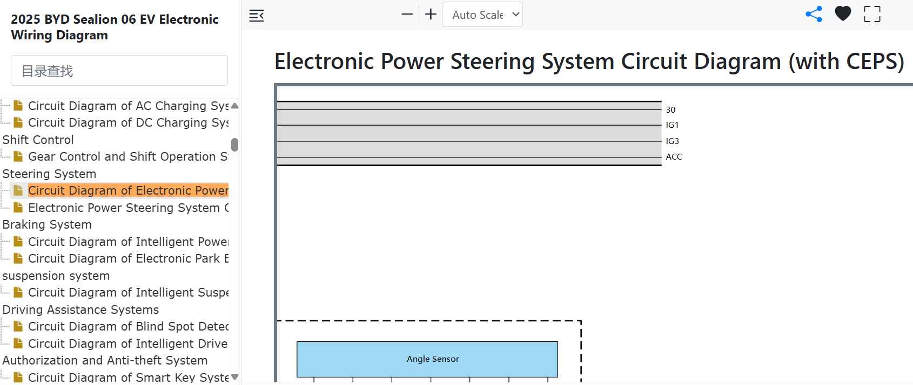Viewport: 913px width, 385px height.
Task: Enter fullscreen mode icon
Action: (x=872, y=14)
